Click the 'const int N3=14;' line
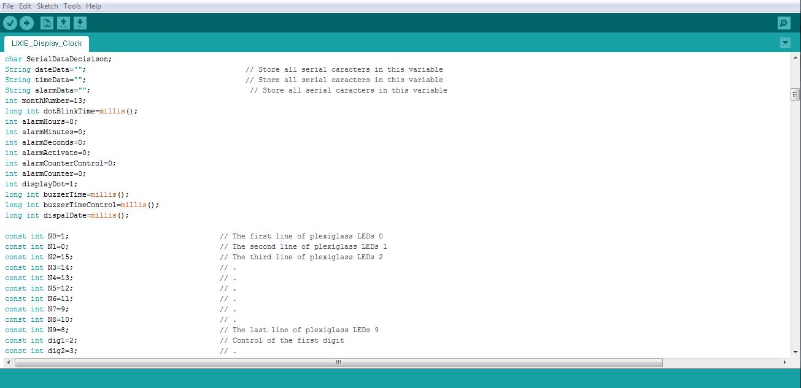Viewport: 801px width, 388px height. coord(39,268)
